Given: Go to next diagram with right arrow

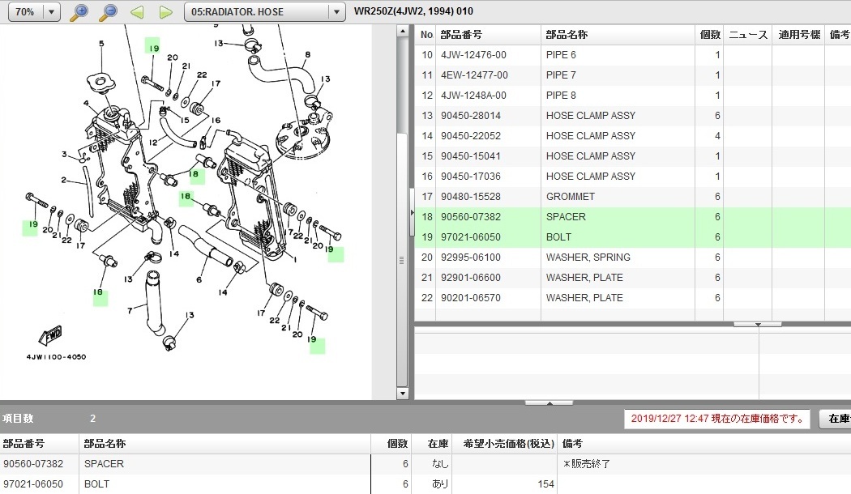Looking at the screenshot, I should (x=165, y=12).
